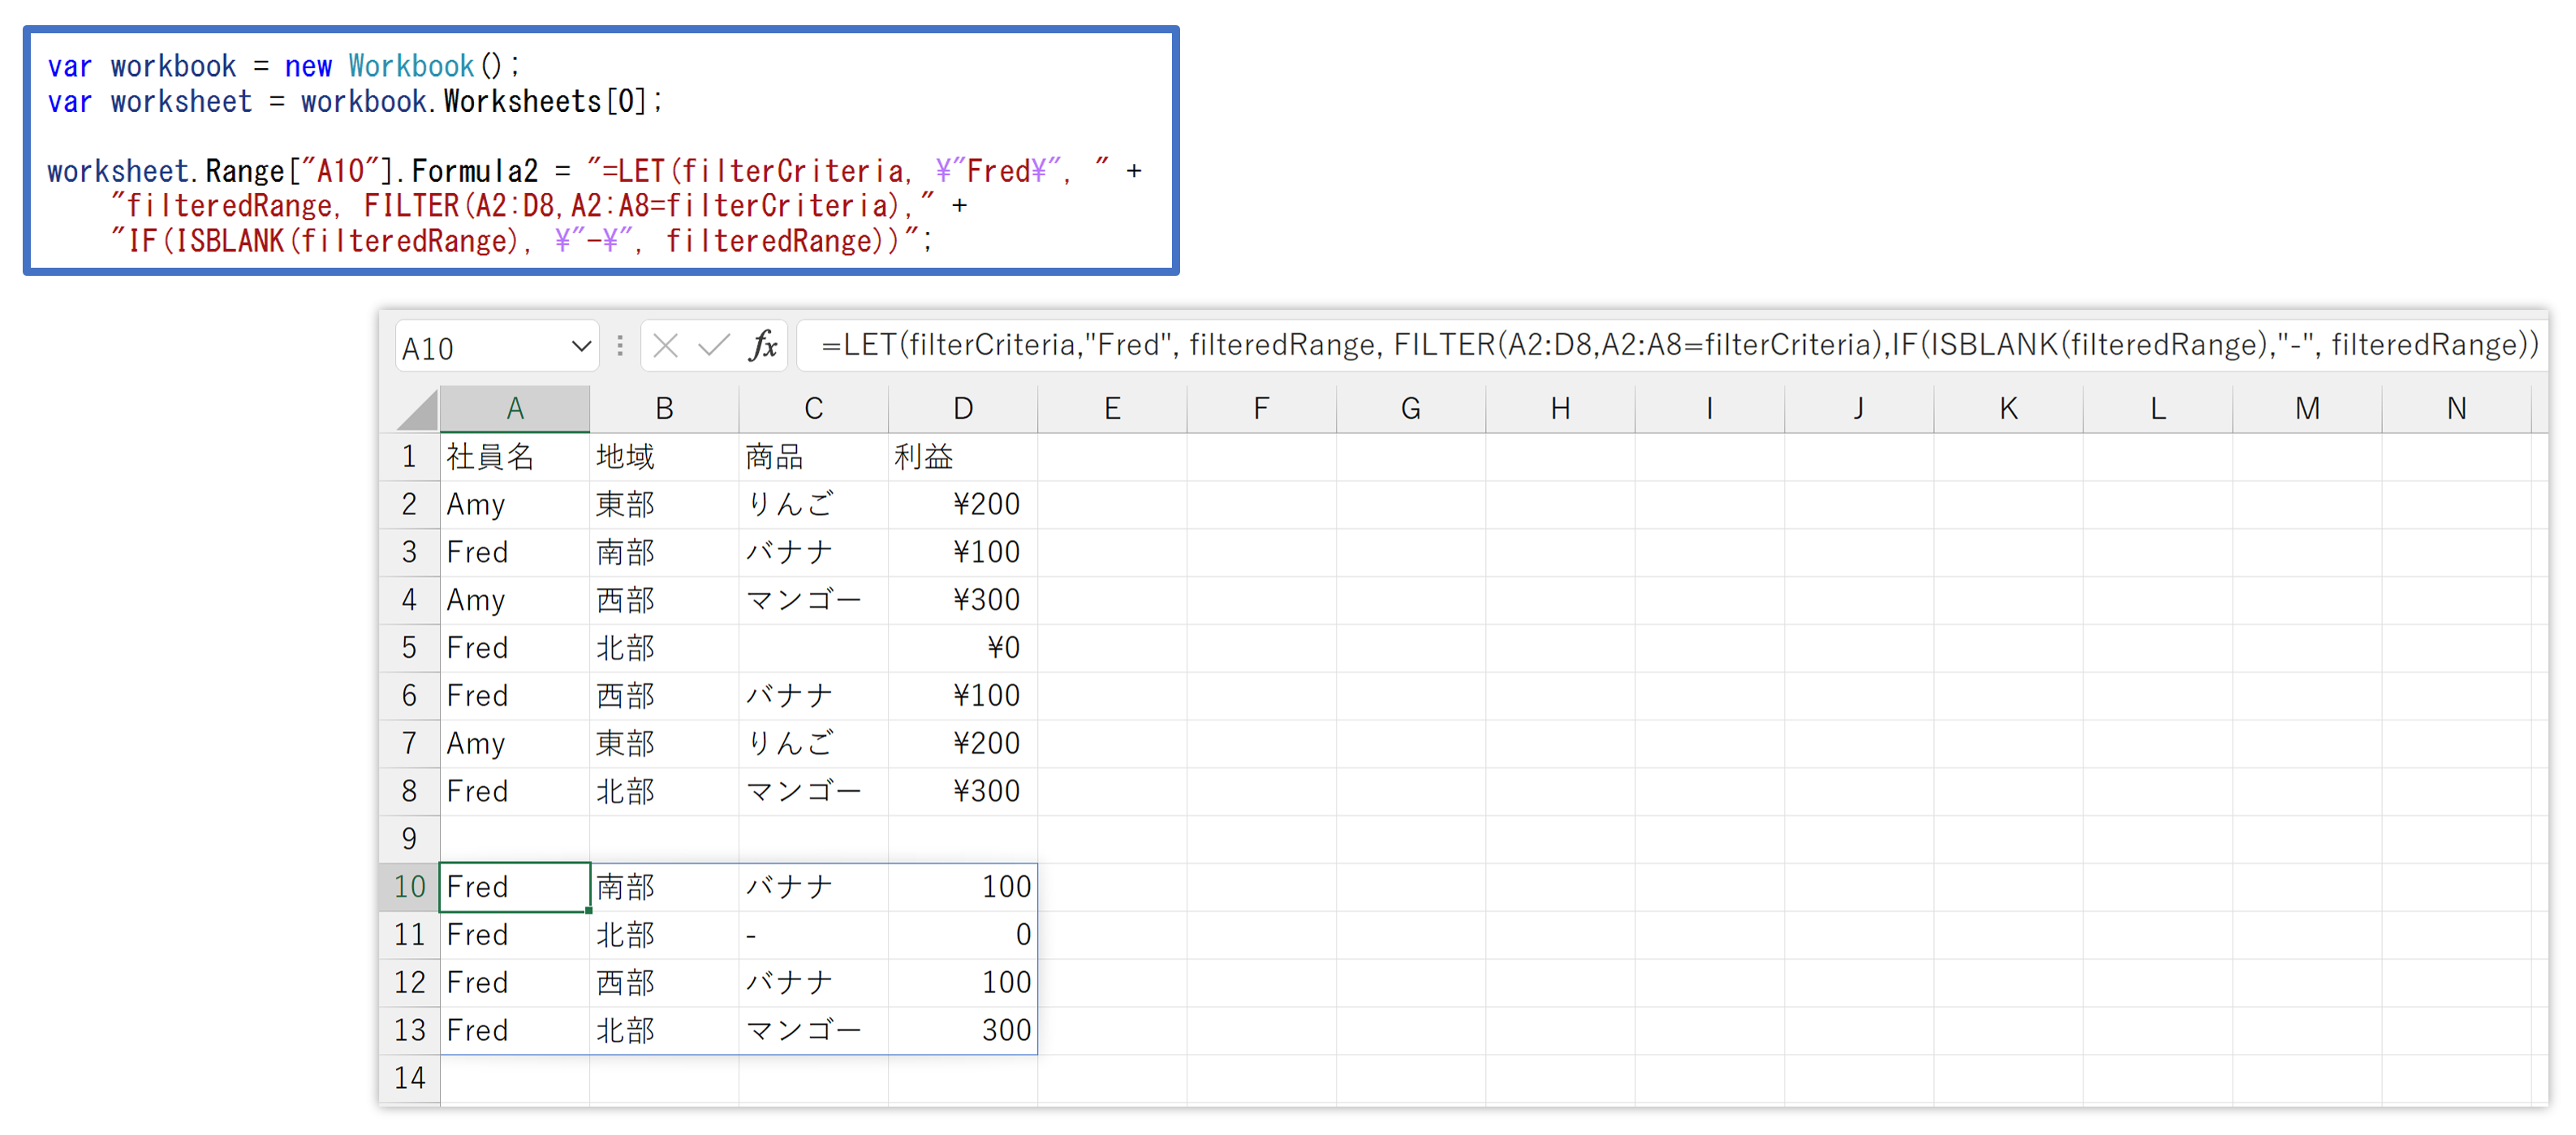Click cell A7 Amy in row 7
The height and width of the screenshot is (1135, 2576).
[514, 744]
